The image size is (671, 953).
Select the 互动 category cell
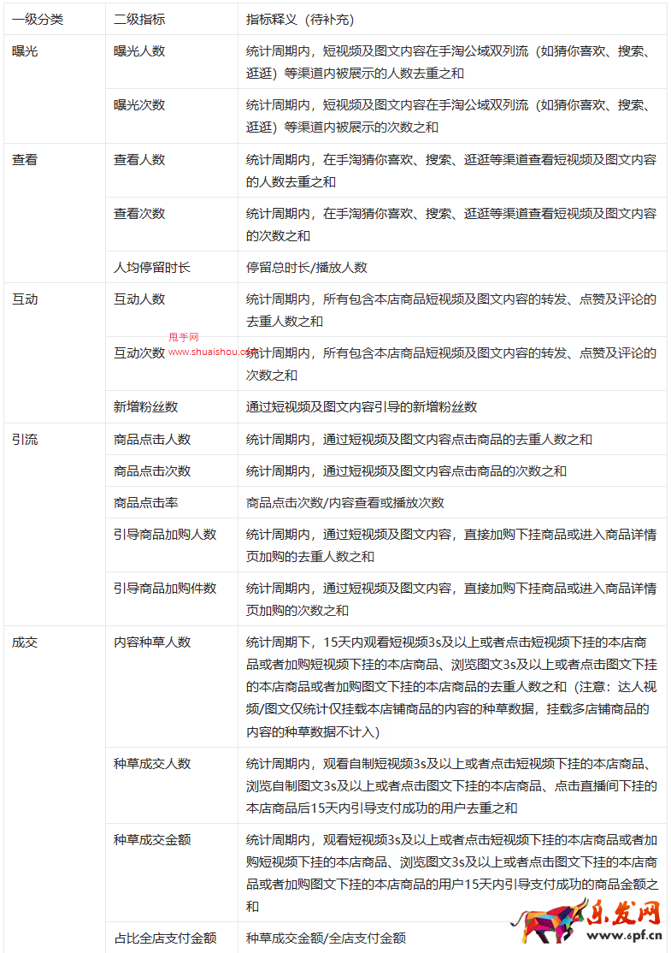55,352
